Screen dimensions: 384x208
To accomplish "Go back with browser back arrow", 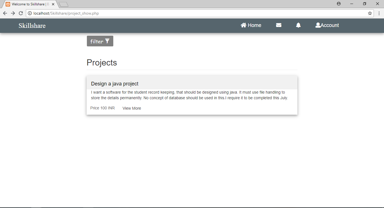I will [x=5, y=13].
